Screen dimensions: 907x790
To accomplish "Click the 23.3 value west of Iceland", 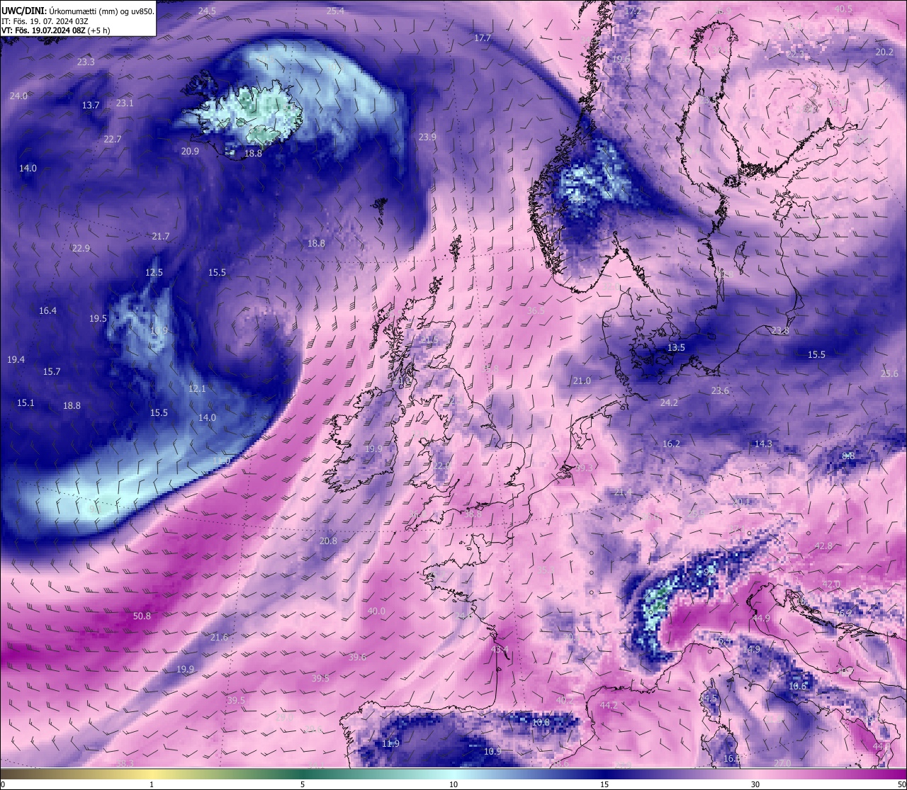I will click(x=86, y=62).
